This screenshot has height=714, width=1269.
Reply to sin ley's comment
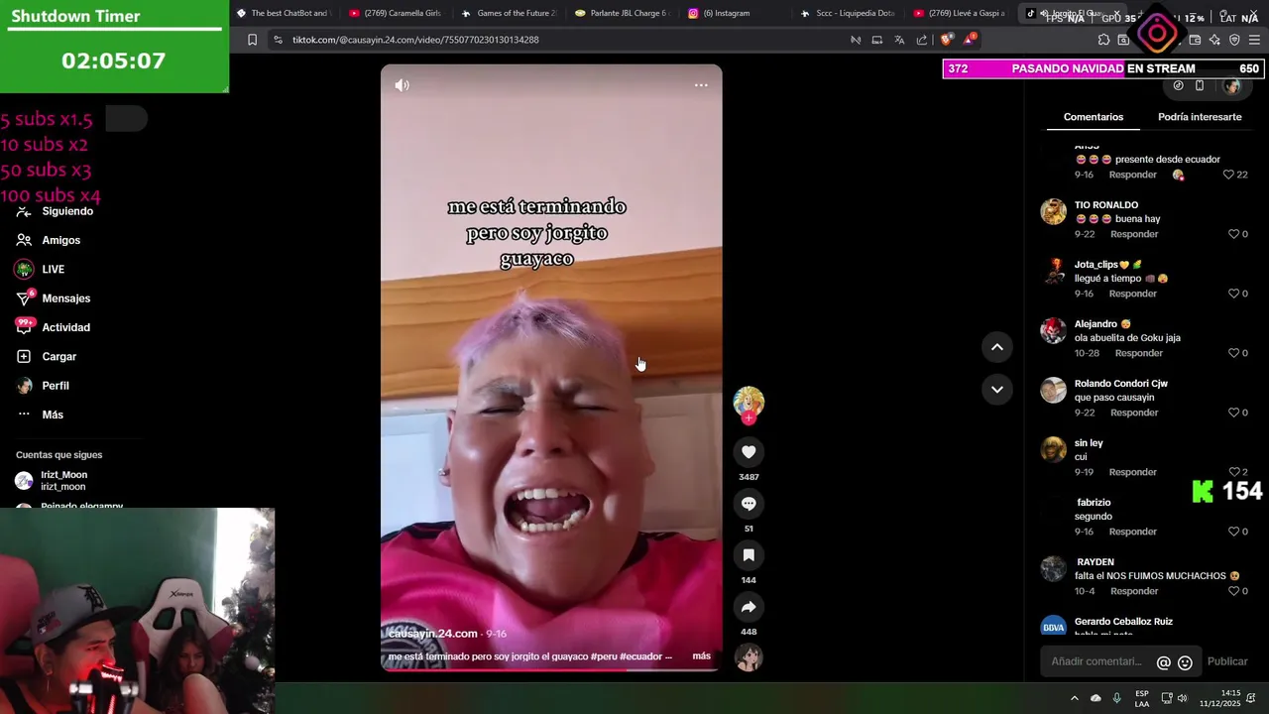point(1134,472)
